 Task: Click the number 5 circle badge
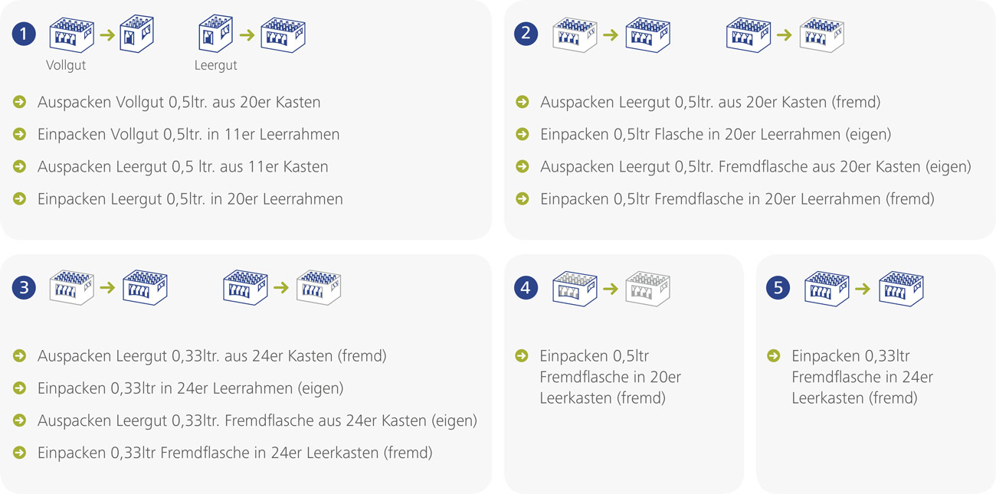coord(778,288)
